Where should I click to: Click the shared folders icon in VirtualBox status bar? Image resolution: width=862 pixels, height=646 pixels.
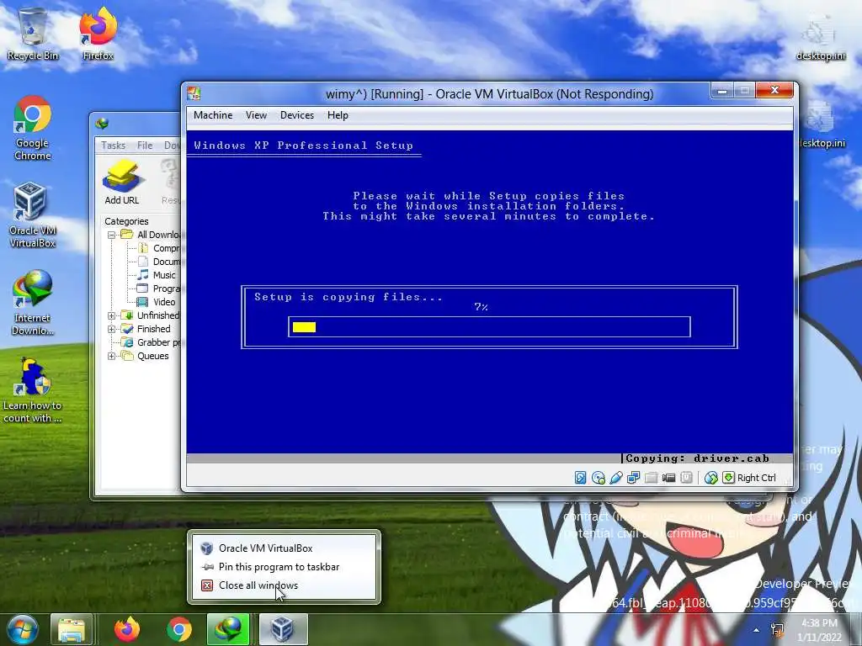[651, 478]
